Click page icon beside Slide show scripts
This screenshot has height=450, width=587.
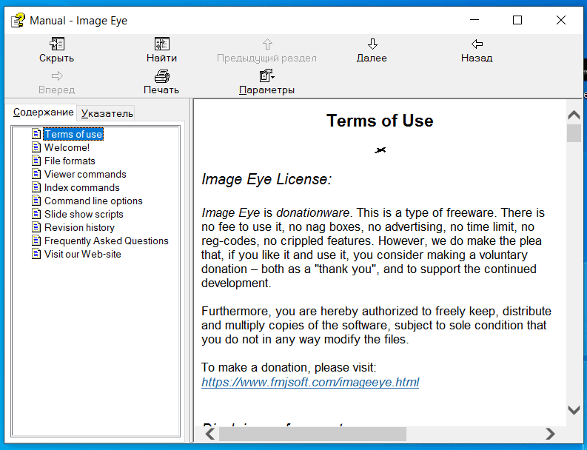tap(36, 214)
